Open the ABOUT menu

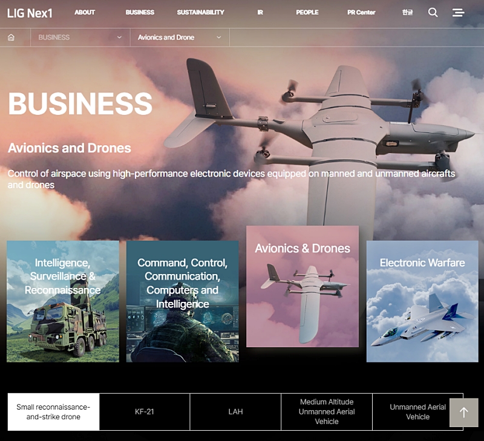tap(85, 12)
